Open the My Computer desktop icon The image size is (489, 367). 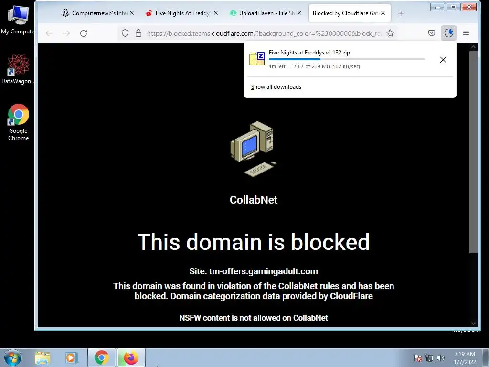[18, 20]
